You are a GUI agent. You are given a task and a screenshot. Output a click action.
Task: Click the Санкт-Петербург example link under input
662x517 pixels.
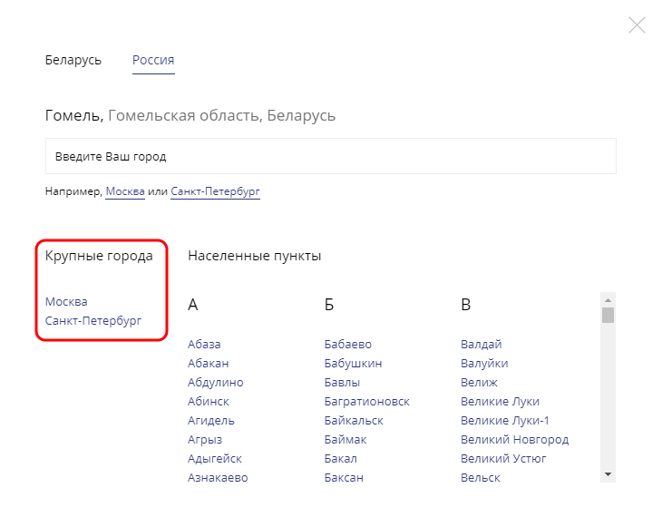point(215,191)
